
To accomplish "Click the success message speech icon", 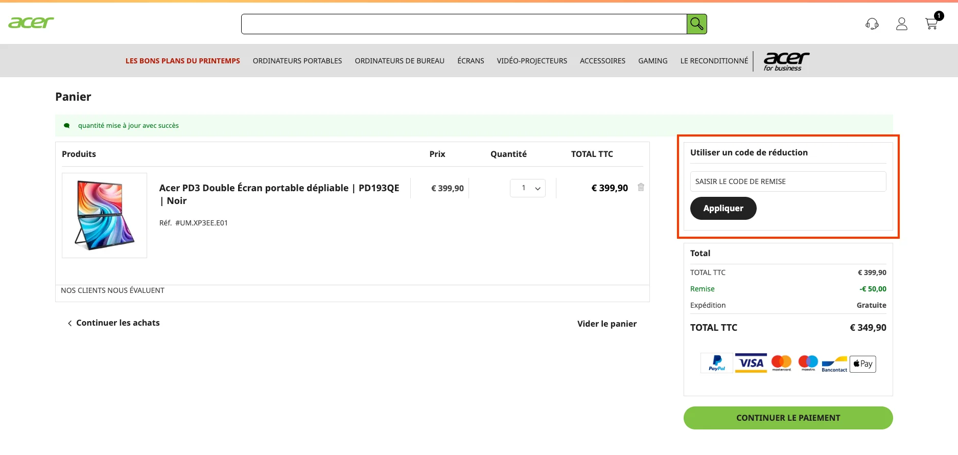I will (x=66, y=126).
